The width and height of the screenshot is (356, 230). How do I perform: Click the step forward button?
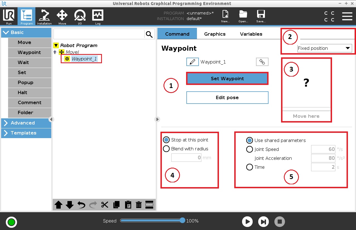point(263,222)
